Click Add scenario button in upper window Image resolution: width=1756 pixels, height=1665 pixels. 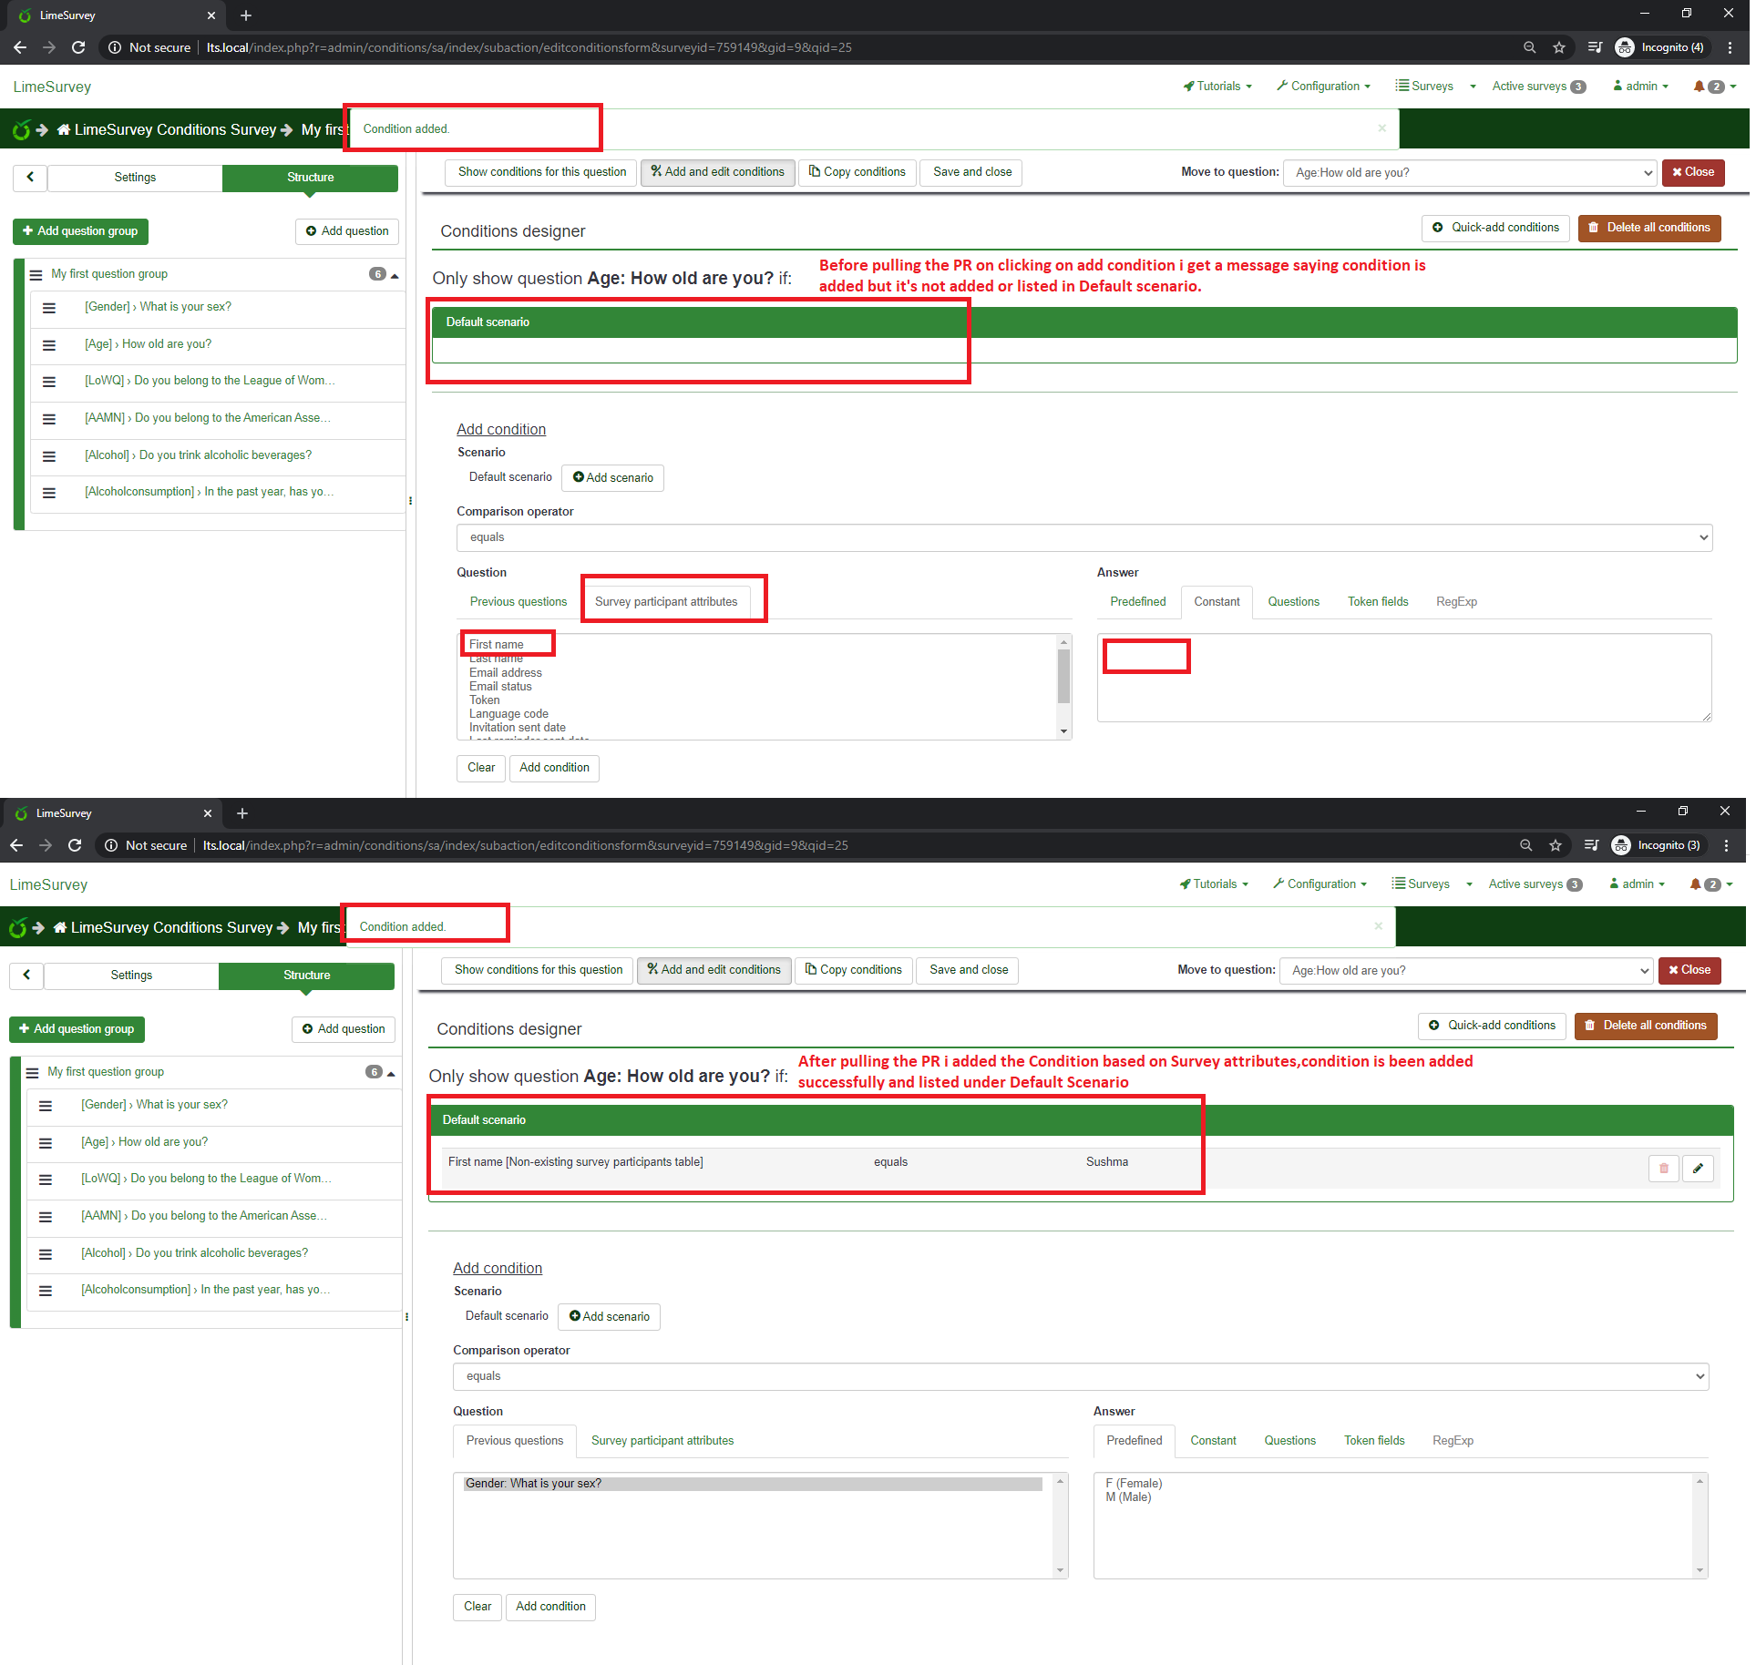click(x=612, y=477)
